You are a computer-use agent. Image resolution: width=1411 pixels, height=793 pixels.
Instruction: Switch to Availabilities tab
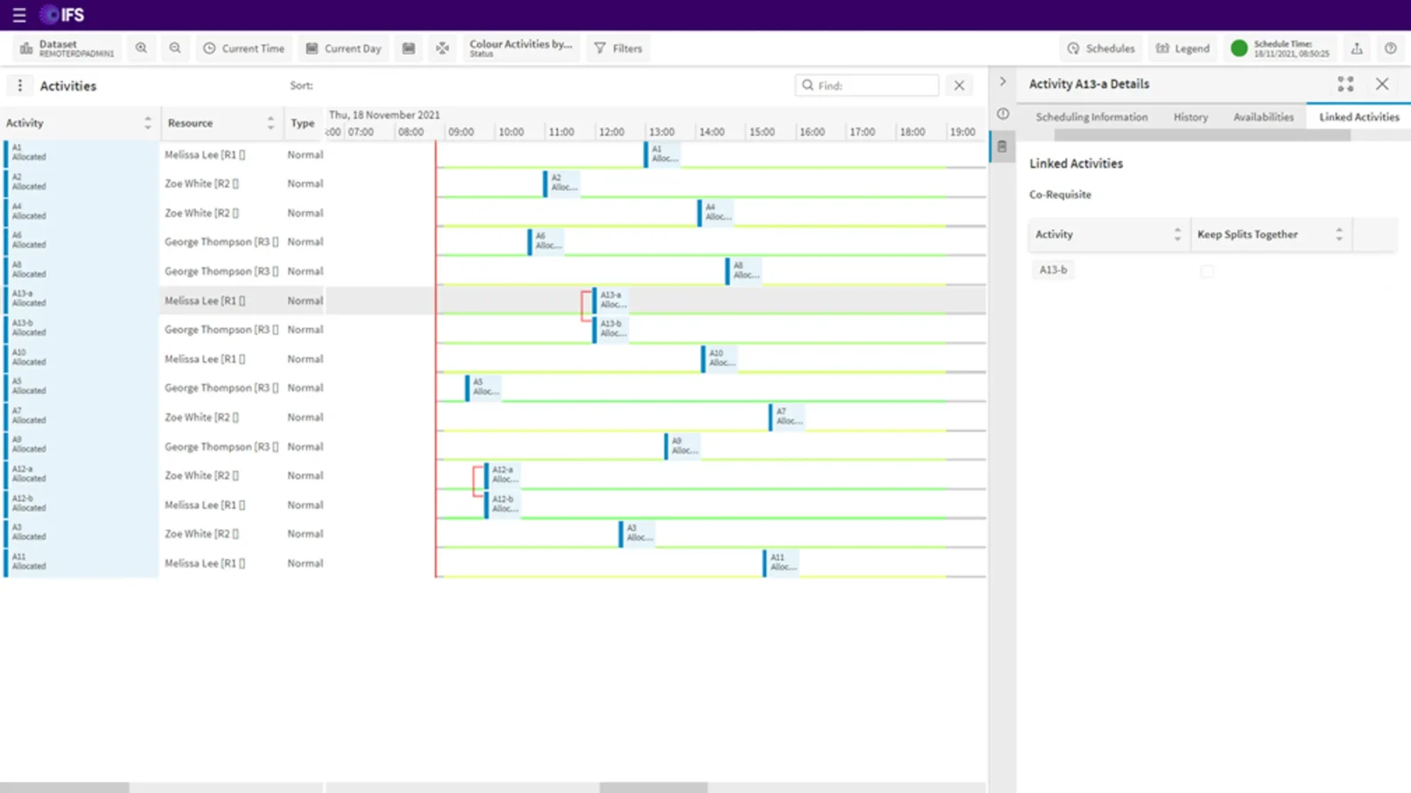tap(1263, 117)
